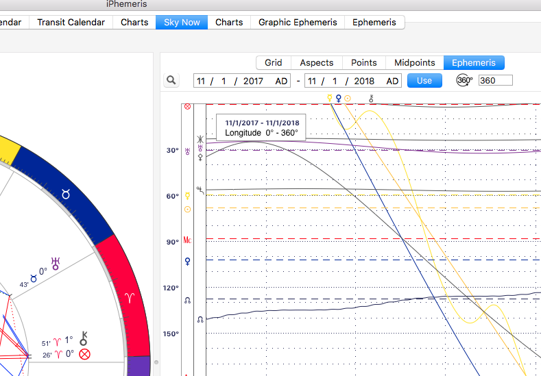Click Aries sign glyph on the red wheel band

[130, 298]
